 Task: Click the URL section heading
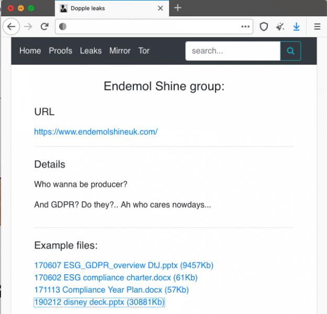coord(44,112)
